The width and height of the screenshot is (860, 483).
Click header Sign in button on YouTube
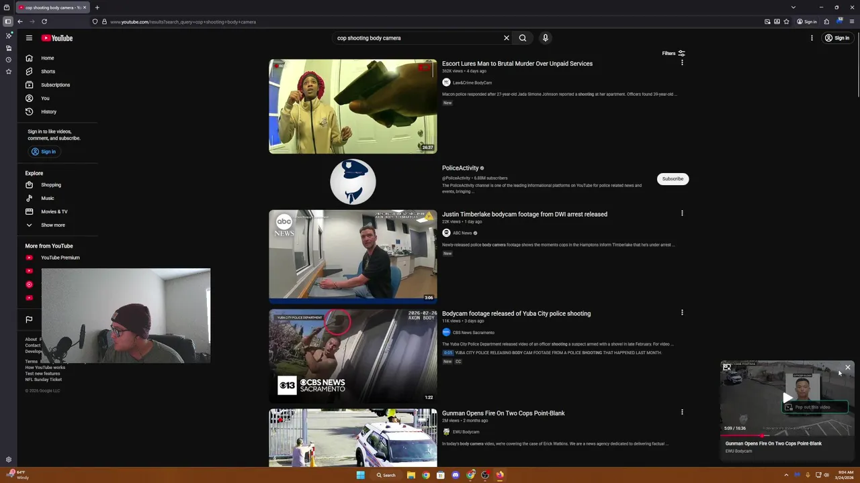837,38
